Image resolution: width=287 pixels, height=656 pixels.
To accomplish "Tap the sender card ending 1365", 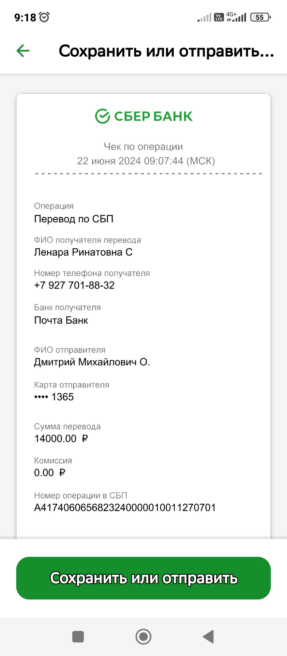I will tap(54, 397).
